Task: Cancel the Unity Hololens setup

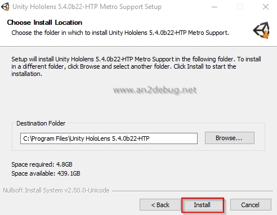Action: (251, 205)
